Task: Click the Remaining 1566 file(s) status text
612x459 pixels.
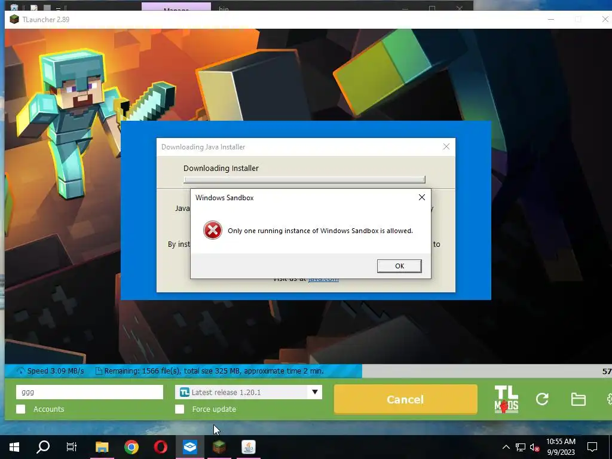Action: tap(214, 371)
